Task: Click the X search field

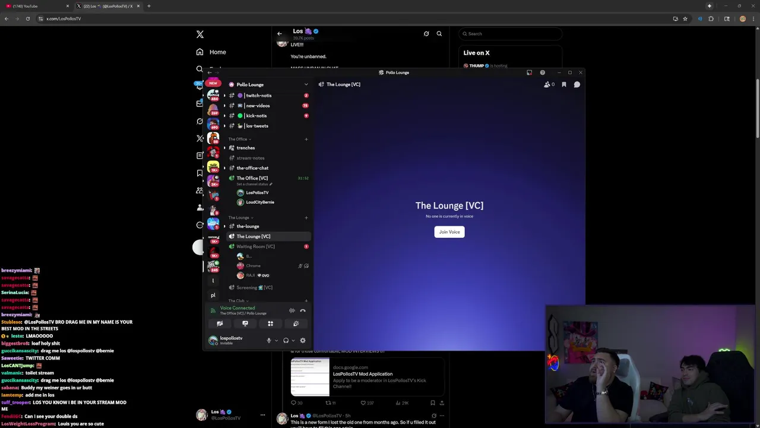Action: (511, 34)
